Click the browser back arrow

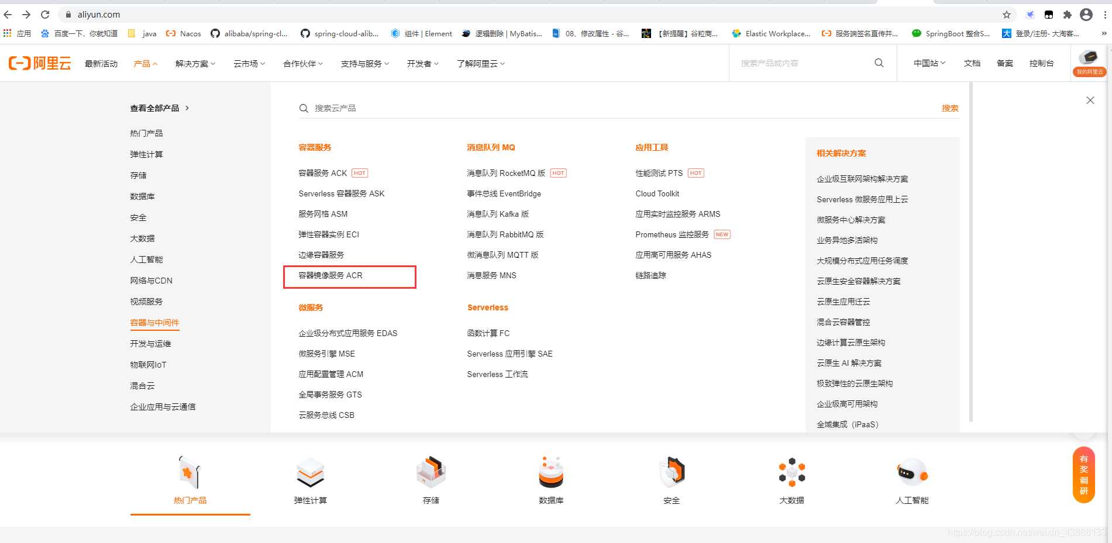8,15
